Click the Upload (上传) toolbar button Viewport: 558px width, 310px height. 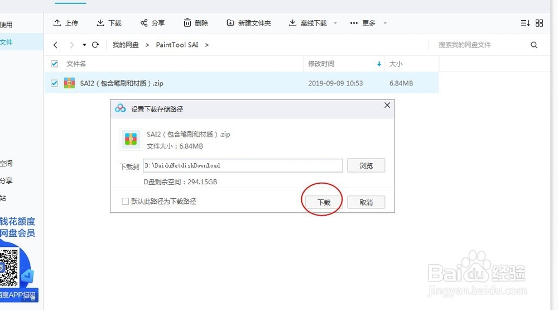point(65,23)
